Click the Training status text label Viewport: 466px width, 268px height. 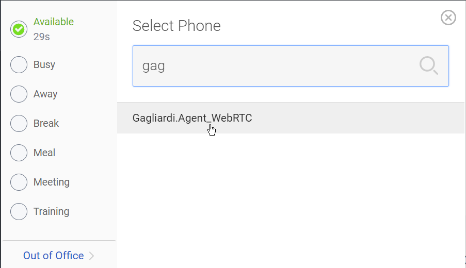pos(51,211)
